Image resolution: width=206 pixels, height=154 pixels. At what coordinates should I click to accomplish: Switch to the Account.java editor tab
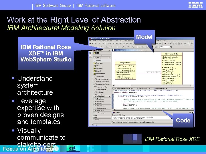coord(160,89)
